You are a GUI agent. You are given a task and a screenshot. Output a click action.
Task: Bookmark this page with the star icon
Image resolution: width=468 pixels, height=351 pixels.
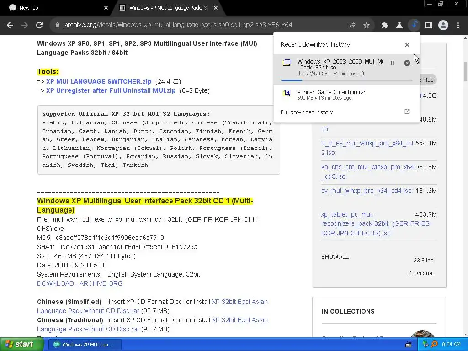pyautogui.click(x=367, y=26)
